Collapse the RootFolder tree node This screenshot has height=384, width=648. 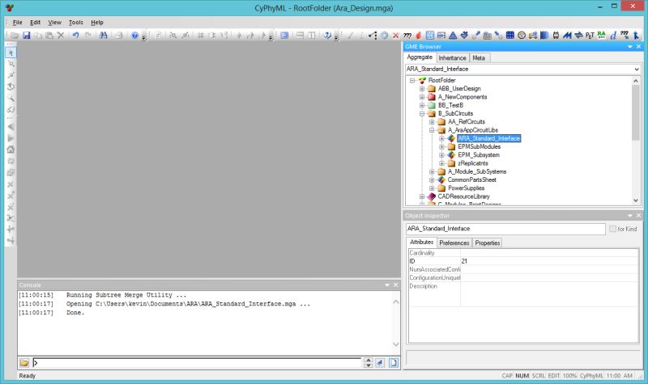pos(412,80)
